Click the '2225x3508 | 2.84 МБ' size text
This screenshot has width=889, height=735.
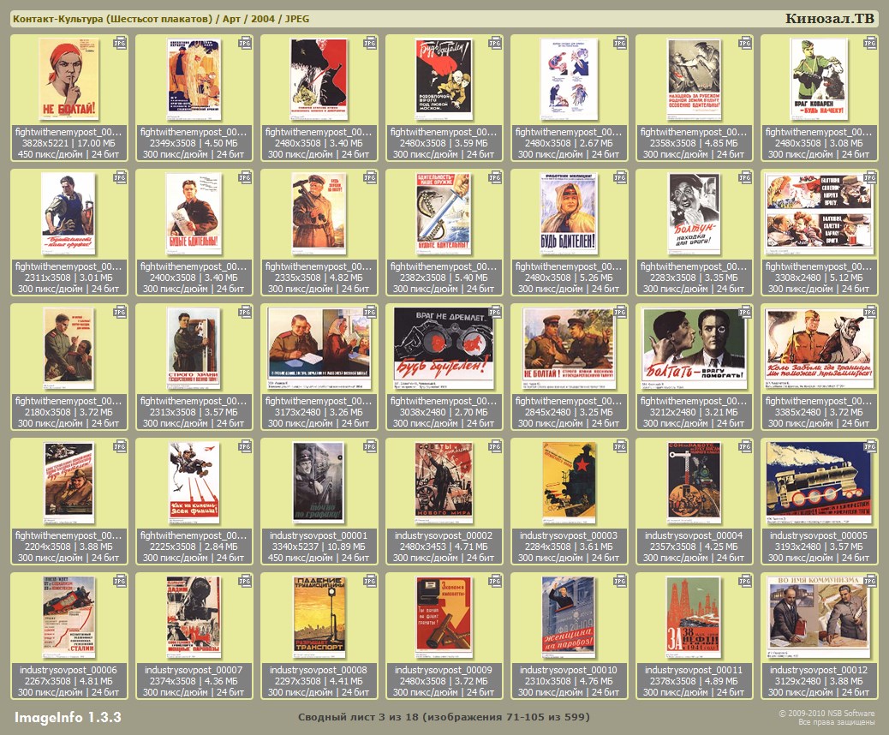point(194,547)
